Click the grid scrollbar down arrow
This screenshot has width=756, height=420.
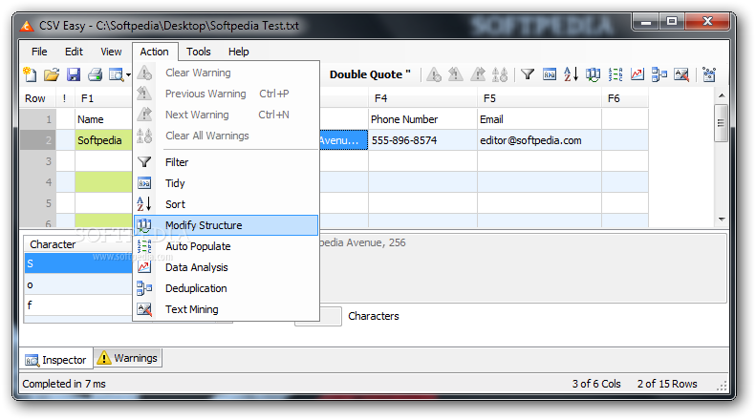(722, 220)
